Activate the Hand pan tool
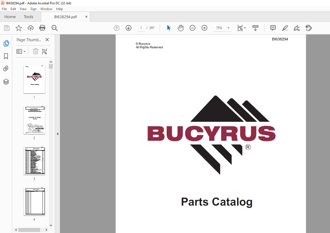 pos(181,28)
